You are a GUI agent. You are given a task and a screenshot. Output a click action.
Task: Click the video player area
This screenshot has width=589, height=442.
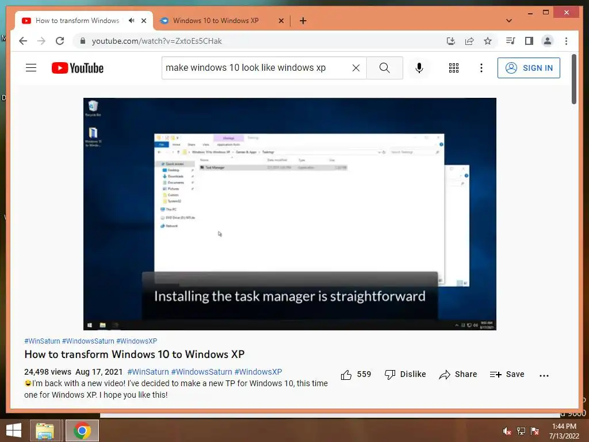click(x=290, y=214)
